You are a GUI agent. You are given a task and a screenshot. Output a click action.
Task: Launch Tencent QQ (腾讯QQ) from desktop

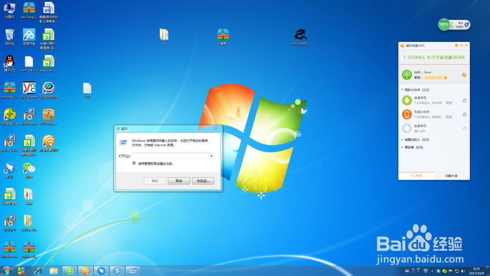[x=9, y=63]
